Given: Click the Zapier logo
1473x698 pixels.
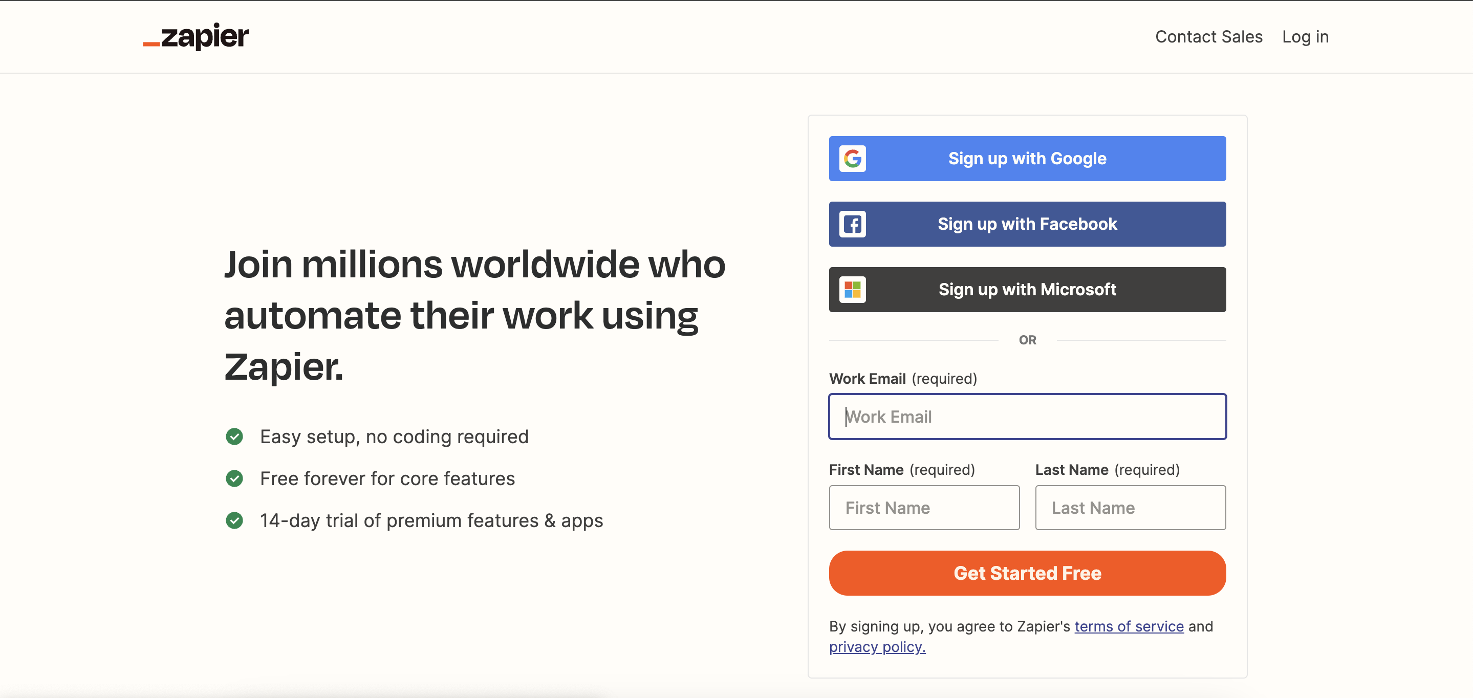Looking at the screenshot, I should tap(196, 36).
